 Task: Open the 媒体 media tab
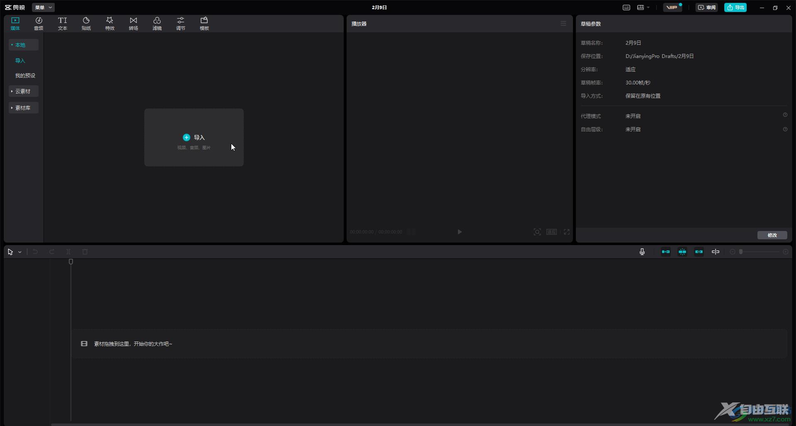pos(15,24)
